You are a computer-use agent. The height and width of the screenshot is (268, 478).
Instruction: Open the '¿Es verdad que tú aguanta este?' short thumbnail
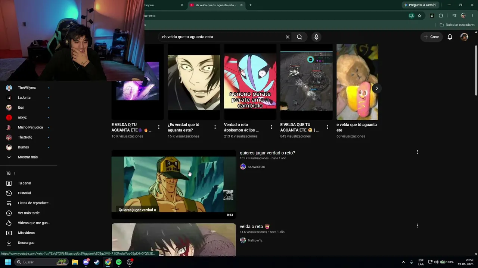tap(193, 82)
